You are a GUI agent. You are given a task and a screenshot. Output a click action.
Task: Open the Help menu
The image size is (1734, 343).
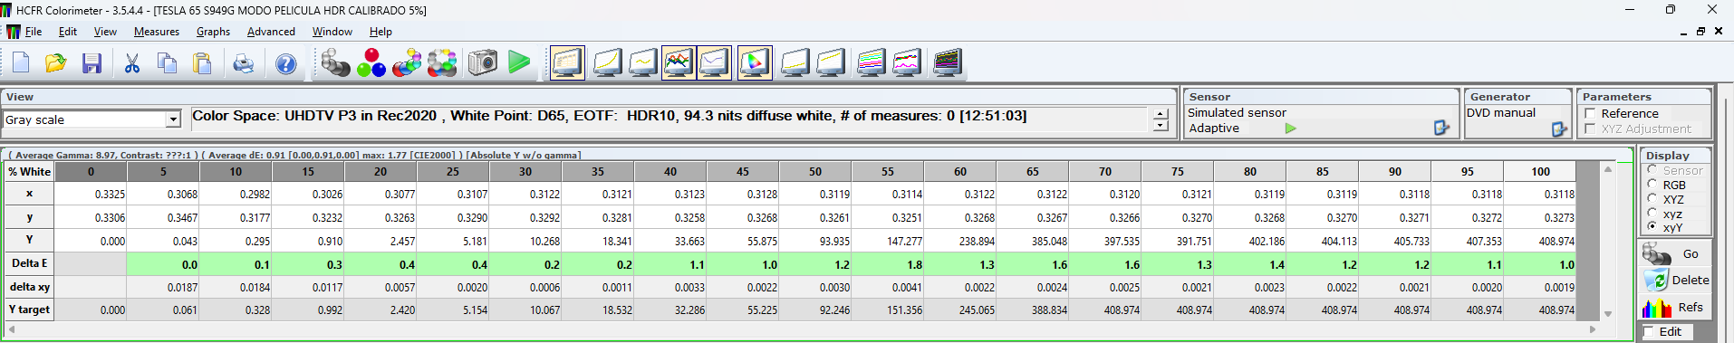381,32
